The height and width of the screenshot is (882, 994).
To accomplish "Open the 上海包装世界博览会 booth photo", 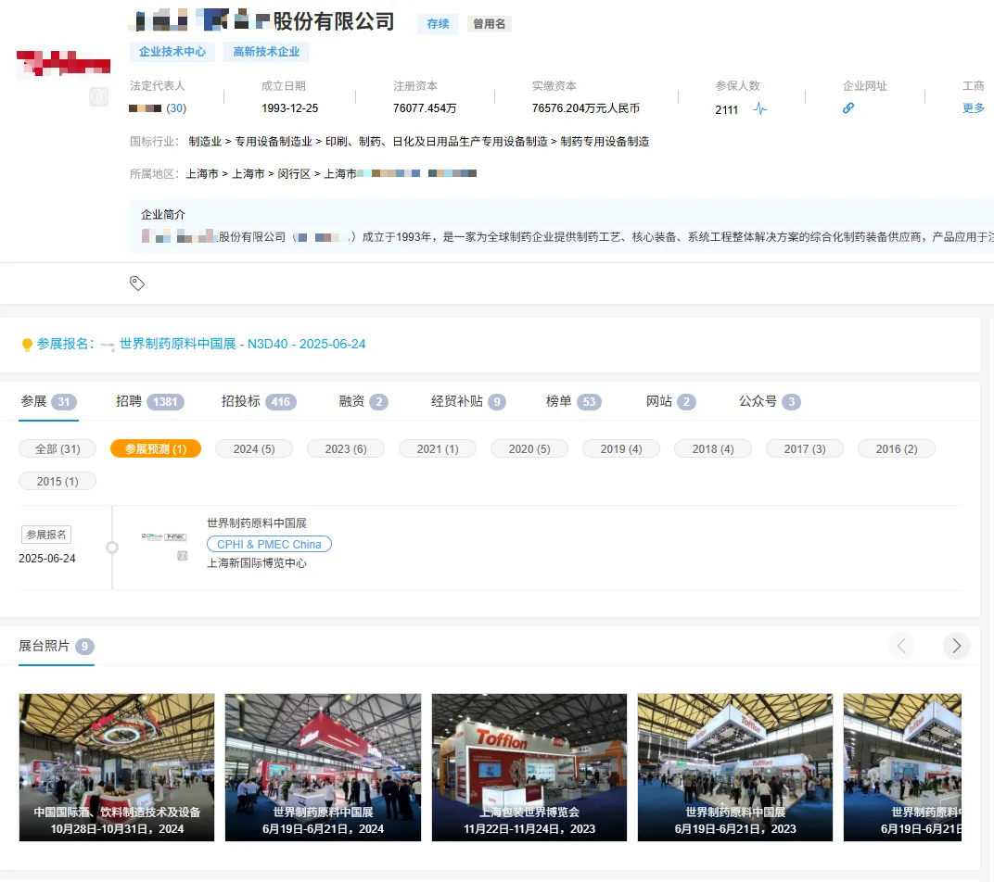I will click(x=529, y=767).
